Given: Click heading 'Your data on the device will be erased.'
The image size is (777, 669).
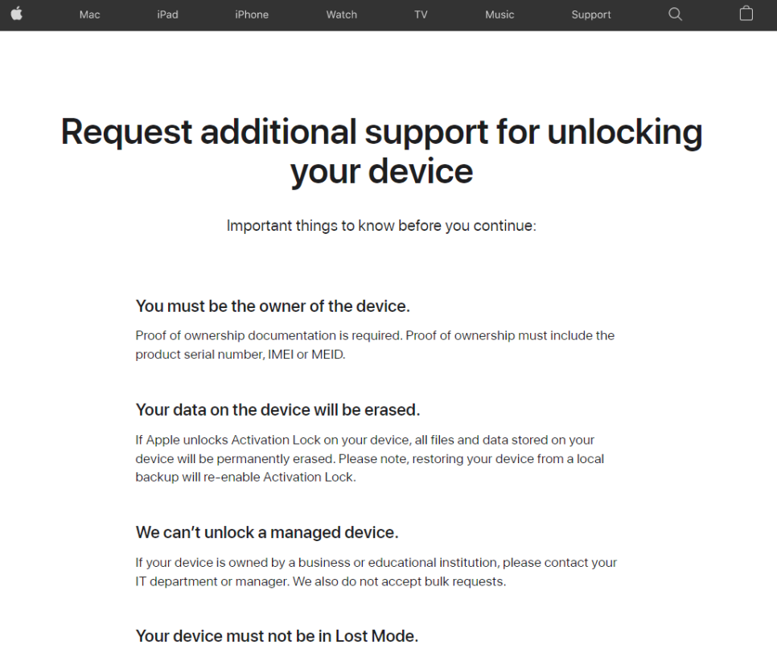Looking at the screenshot, I should click(x=277, y=410).
